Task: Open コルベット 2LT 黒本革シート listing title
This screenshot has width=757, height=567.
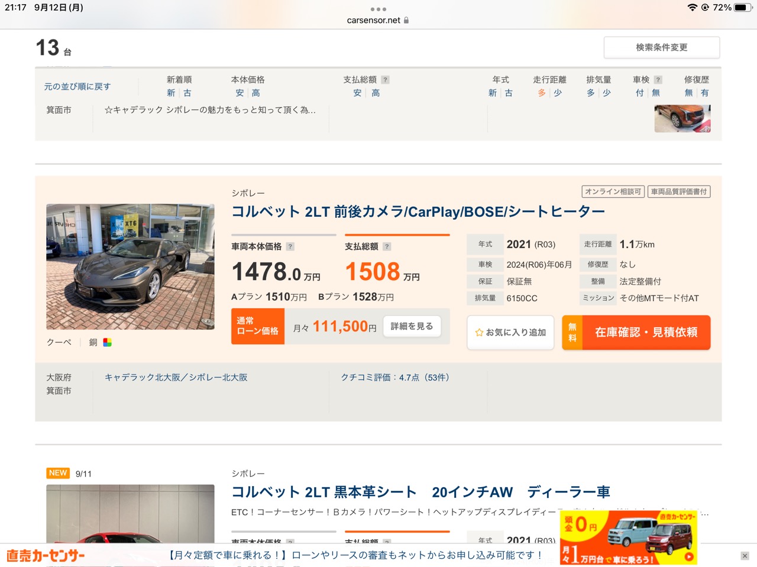Action: click(420, 492)
